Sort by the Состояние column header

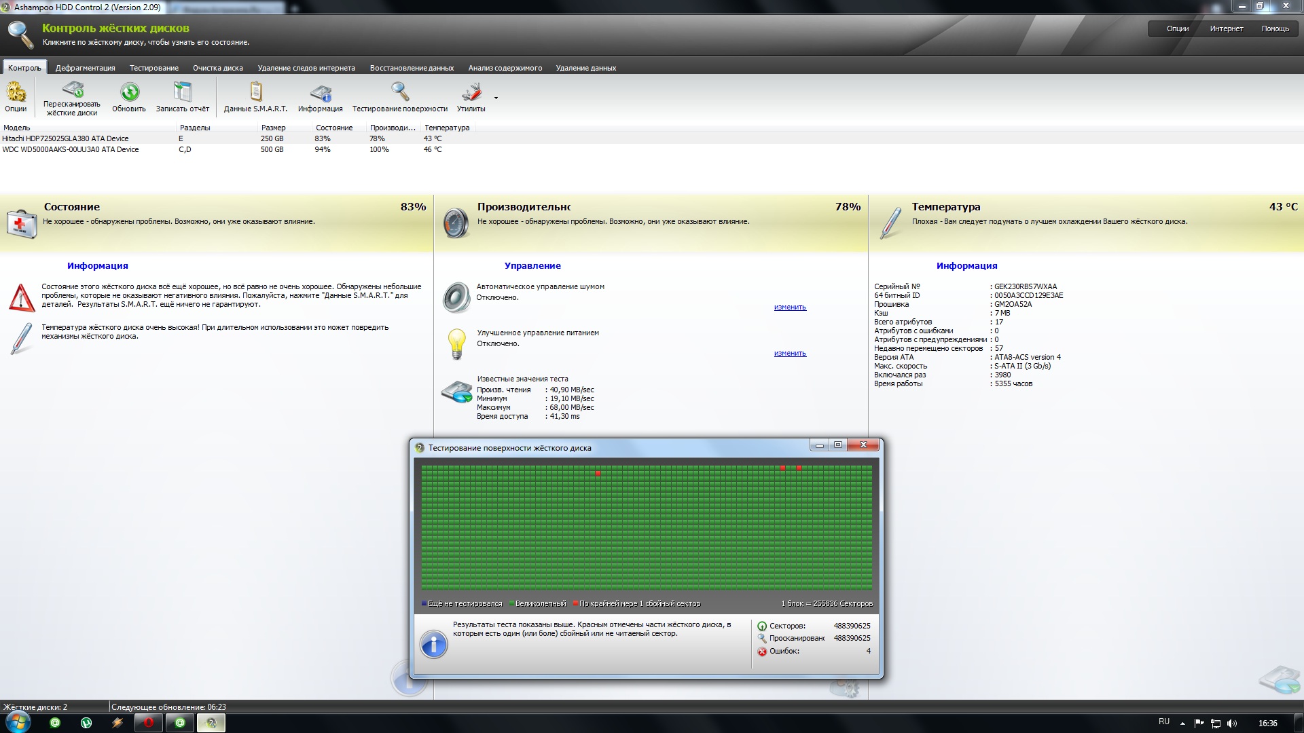(340, 128)
